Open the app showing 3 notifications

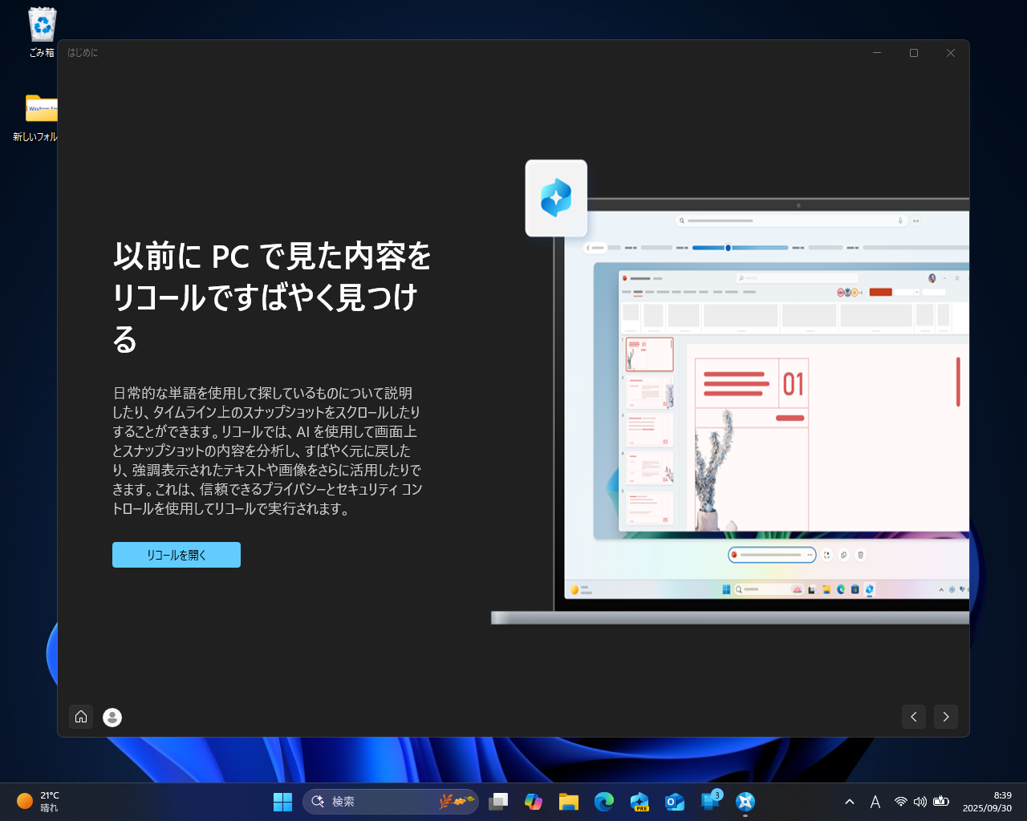[709, 802]
